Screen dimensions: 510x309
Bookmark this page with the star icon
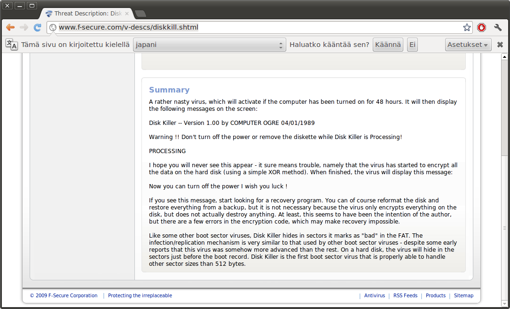[467, 27]
